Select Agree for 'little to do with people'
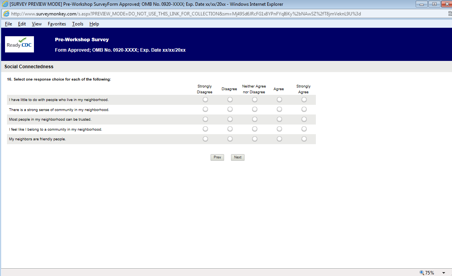Screen dimensions: 452x276 coord(279,100)
